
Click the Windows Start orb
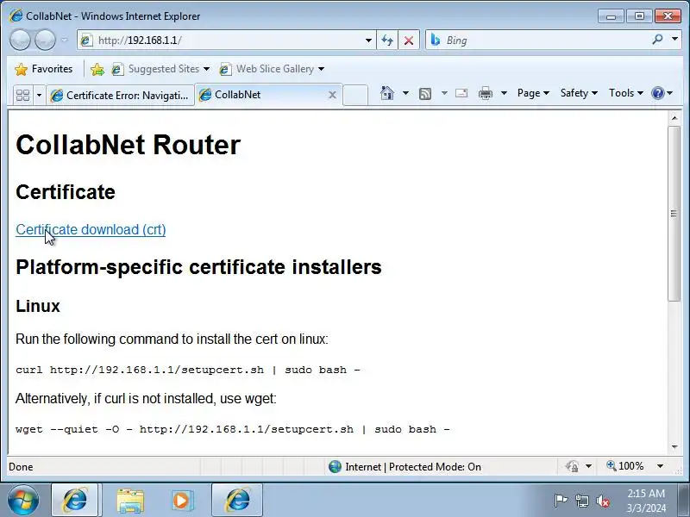coord(23,501)
